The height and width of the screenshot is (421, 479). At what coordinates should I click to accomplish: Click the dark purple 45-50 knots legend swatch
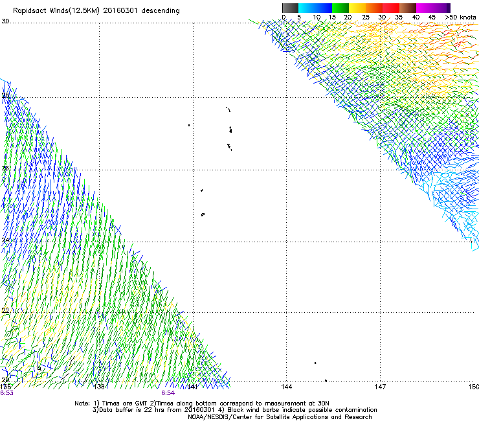pos(441,8)
